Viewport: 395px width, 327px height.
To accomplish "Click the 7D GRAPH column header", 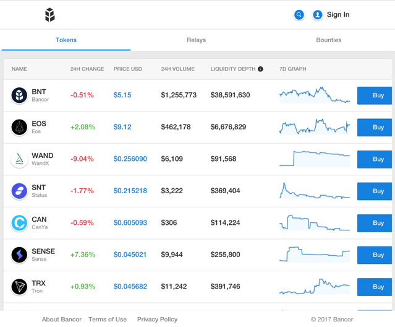I will (x=293, y=69).
